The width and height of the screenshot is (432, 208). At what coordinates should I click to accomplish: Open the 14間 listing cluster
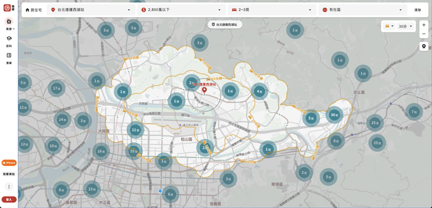[63, 120]
